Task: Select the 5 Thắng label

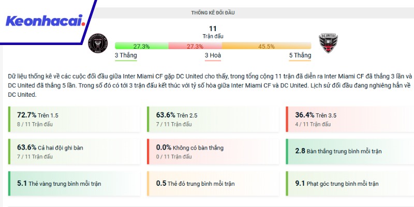Action: point(300,55)
